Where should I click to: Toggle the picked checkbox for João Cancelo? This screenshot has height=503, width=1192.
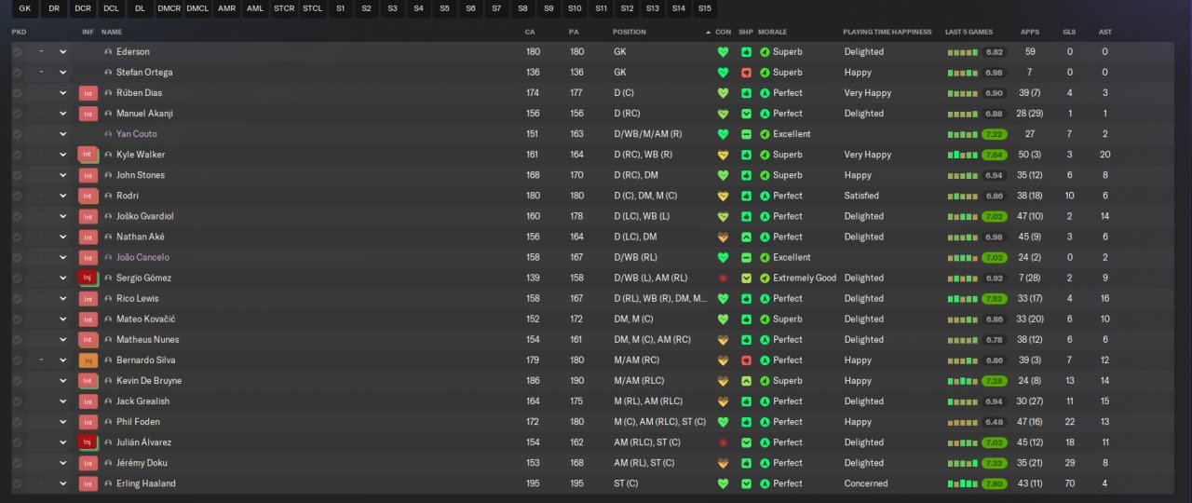point(17,257)
